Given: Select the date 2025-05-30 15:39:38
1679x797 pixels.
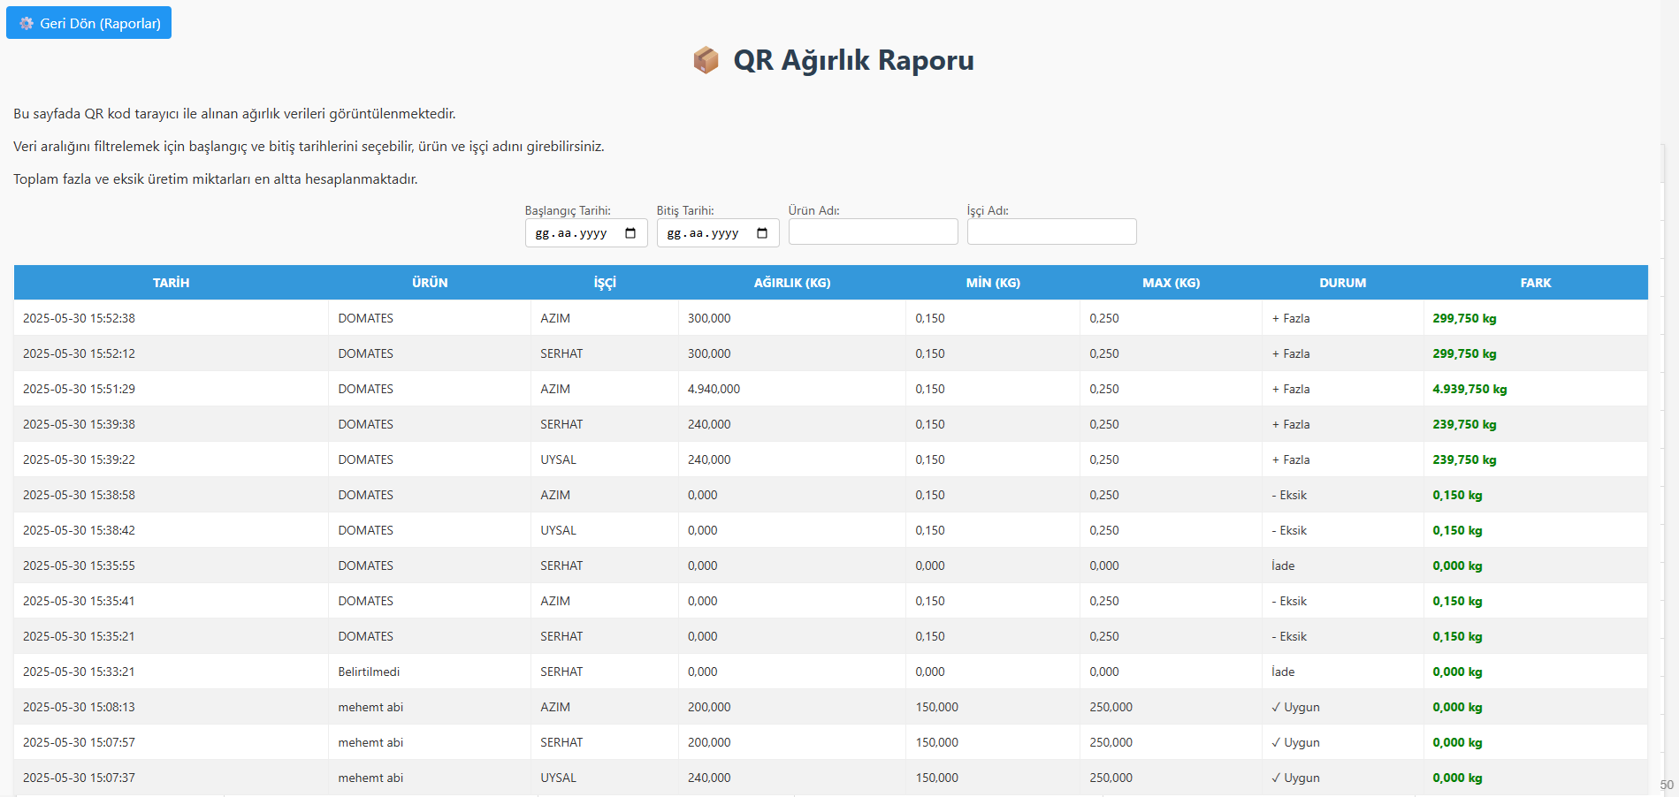Looking at the screenshot, I should pyautogui.click(x=79, y=424).
